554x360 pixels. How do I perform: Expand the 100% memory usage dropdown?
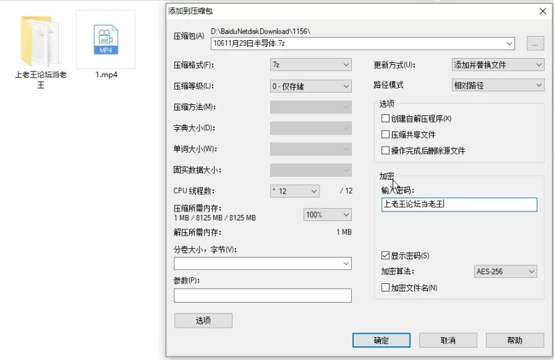click(327, 215)
